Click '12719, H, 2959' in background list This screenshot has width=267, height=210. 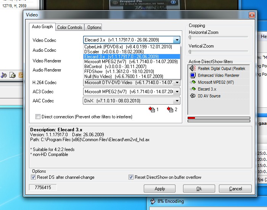pyautogui.click(x=14, y=6)
